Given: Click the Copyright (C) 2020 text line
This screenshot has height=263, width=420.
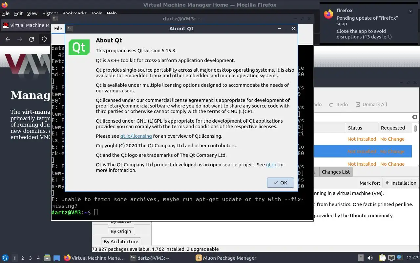Looking at the screenshot, I should (x=166, y=146).
